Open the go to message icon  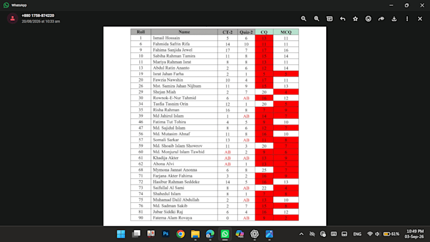[x=329, y=18]
